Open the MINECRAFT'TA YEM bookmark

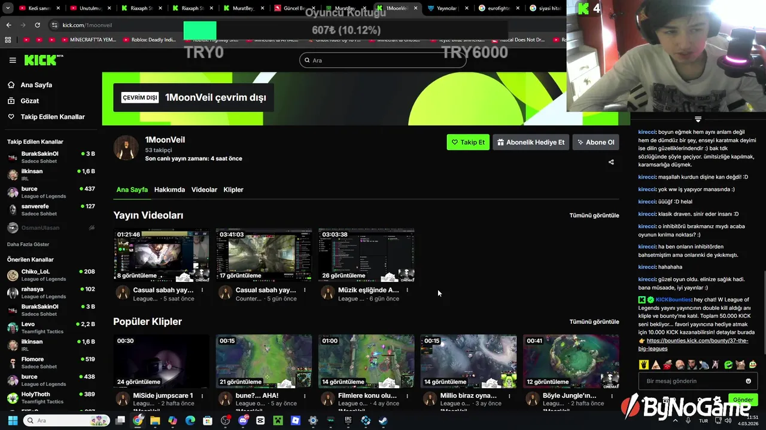pos(88,40)
